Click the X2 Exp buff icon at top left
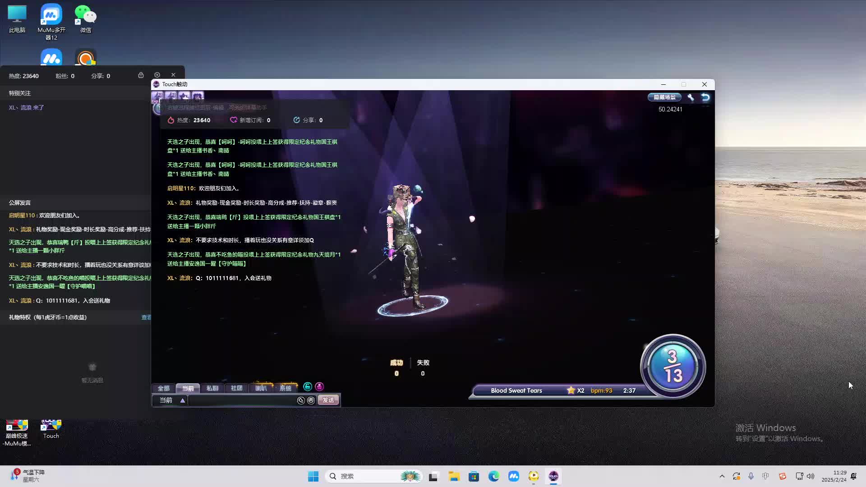 click(157, 96)
